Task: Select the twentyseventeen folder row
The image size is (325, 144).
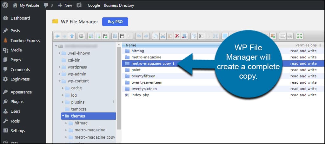Action: point(223,82)
